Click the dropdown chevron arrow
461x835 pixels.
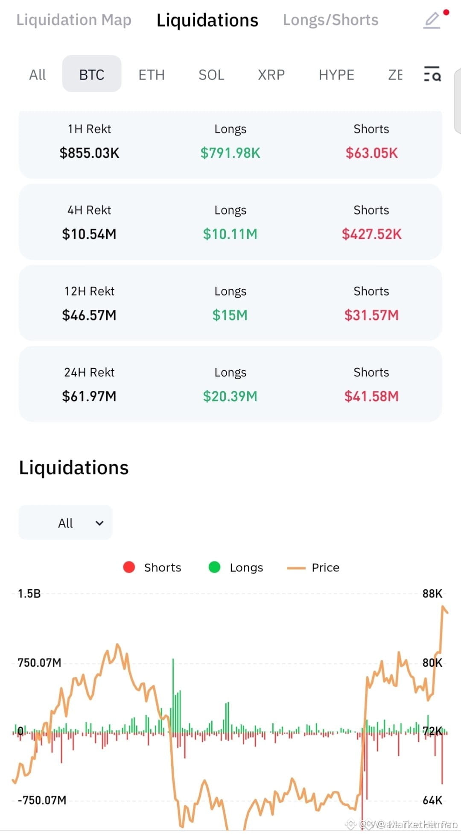99,523
